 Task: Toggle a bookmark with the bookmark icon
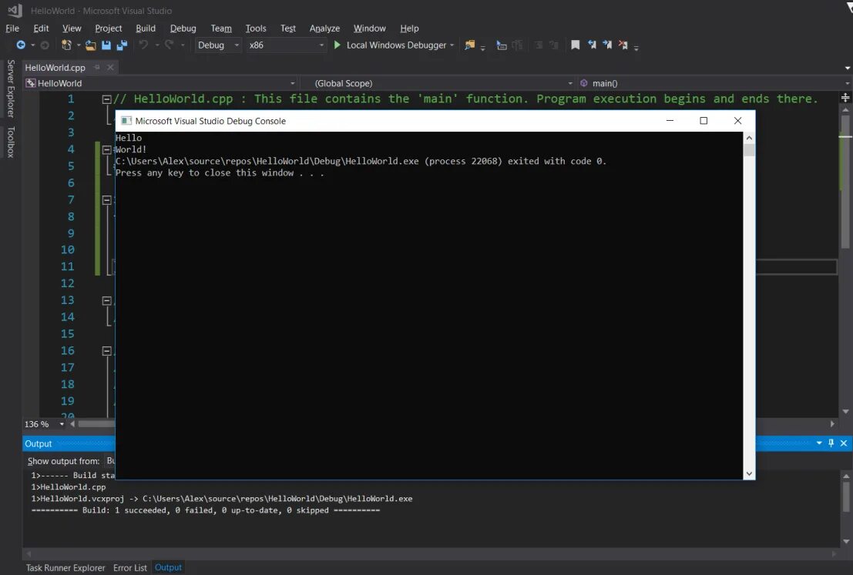click(575, 45)
